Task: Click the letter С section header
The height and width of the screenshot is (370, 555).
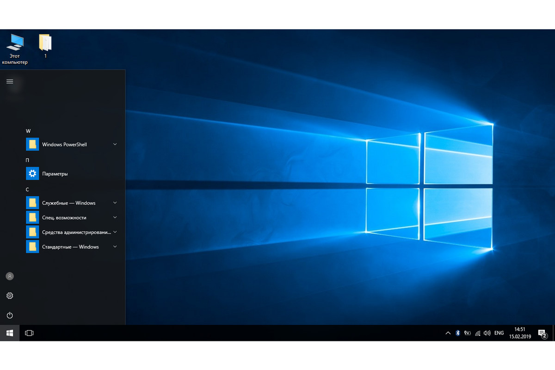Action: (x=27, y=190)
